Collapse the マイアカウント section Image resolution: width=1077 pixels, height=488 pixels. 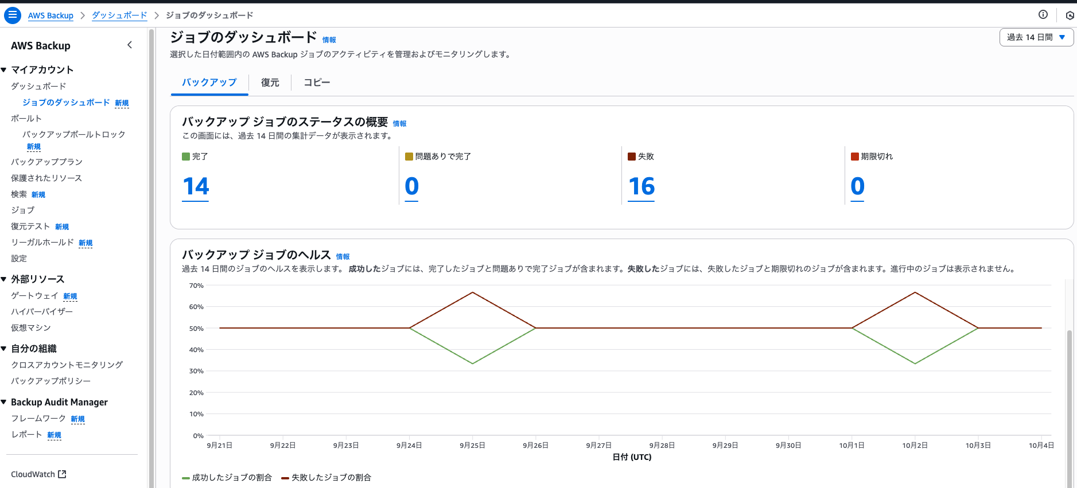tap(4, 70)
